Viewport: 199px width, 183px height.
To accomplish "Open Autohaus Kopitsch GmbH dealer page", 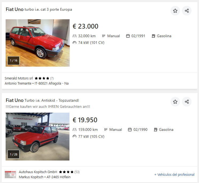I will (x=38, y=172).
